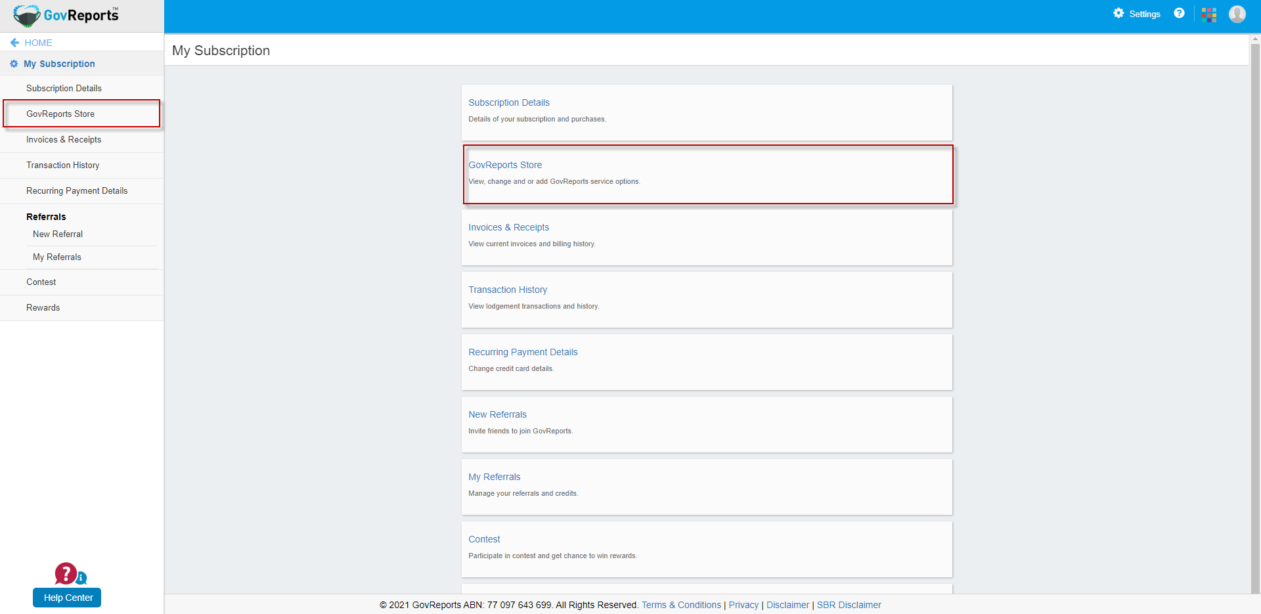1261x614 pixels.
Task: Open Transaction History in sidebar
Action: [x=63, y=165]
